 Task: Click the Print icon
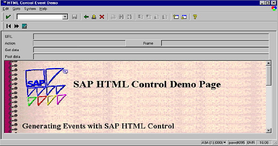coord(113,17)
